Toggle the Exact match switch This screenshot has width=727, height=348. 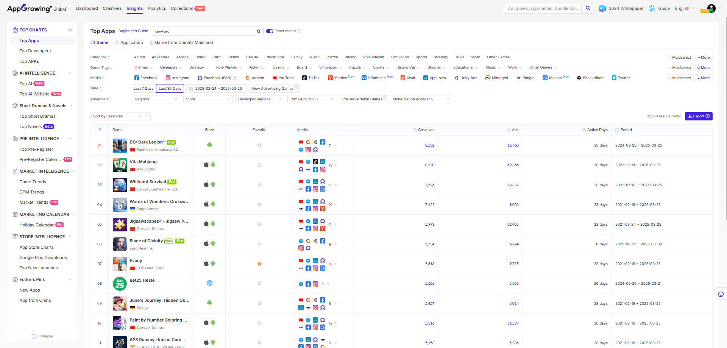[270, 31]
